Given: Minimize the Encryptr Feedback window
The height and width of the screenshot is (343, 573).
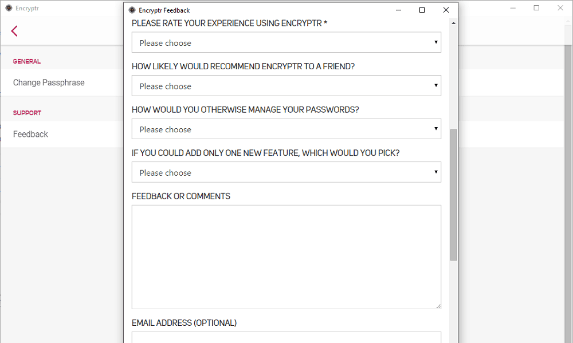Looking at the screenshot, I should [399, 10].
